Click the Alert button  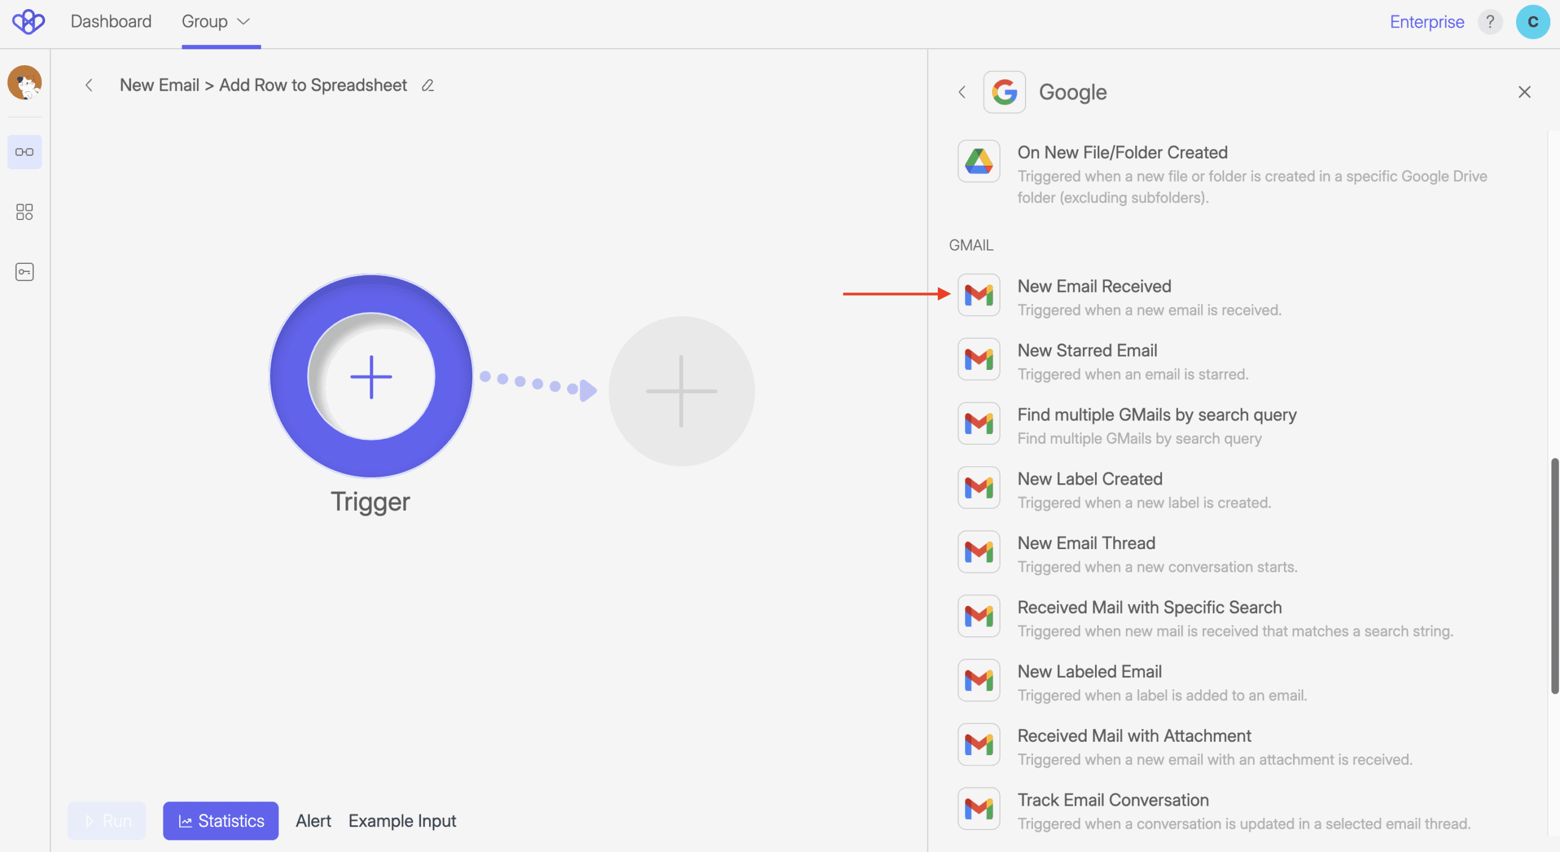click(313, 820)
